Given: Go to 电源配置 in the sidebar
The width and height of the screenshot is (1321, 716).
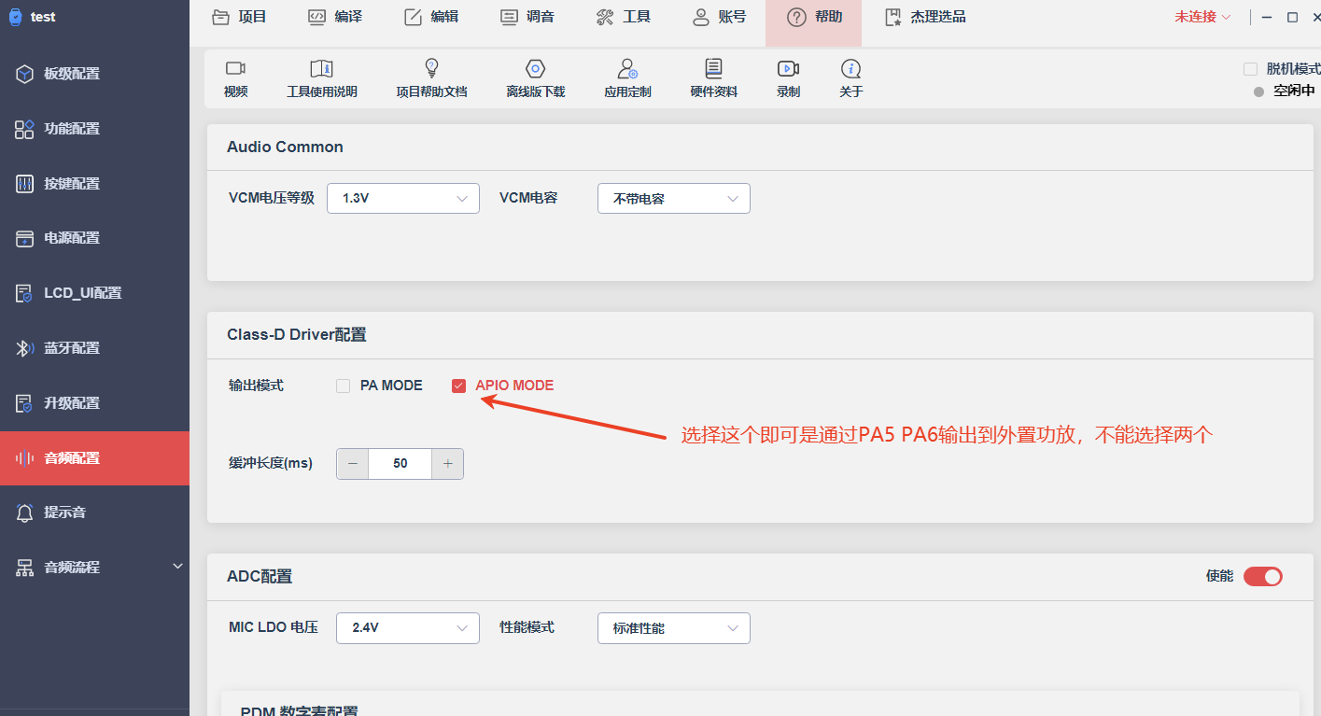Looking at the screenshot, I should point(94,238).
